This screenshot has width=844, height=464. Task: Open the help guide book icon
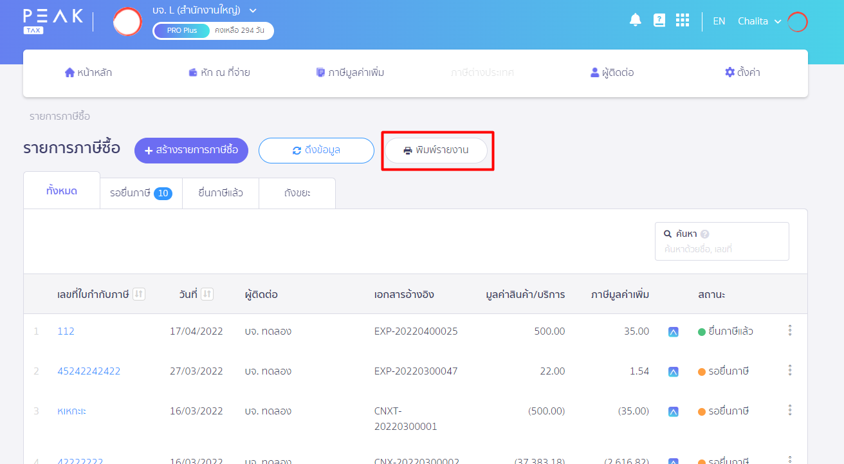[659, 20]
